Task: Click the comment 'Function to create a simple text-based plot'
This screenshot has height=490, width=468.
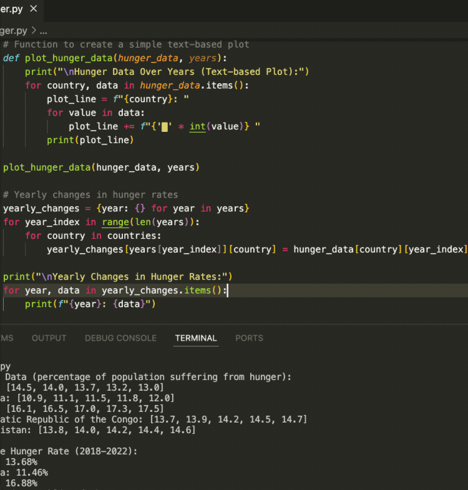Action: click(126, 44)
